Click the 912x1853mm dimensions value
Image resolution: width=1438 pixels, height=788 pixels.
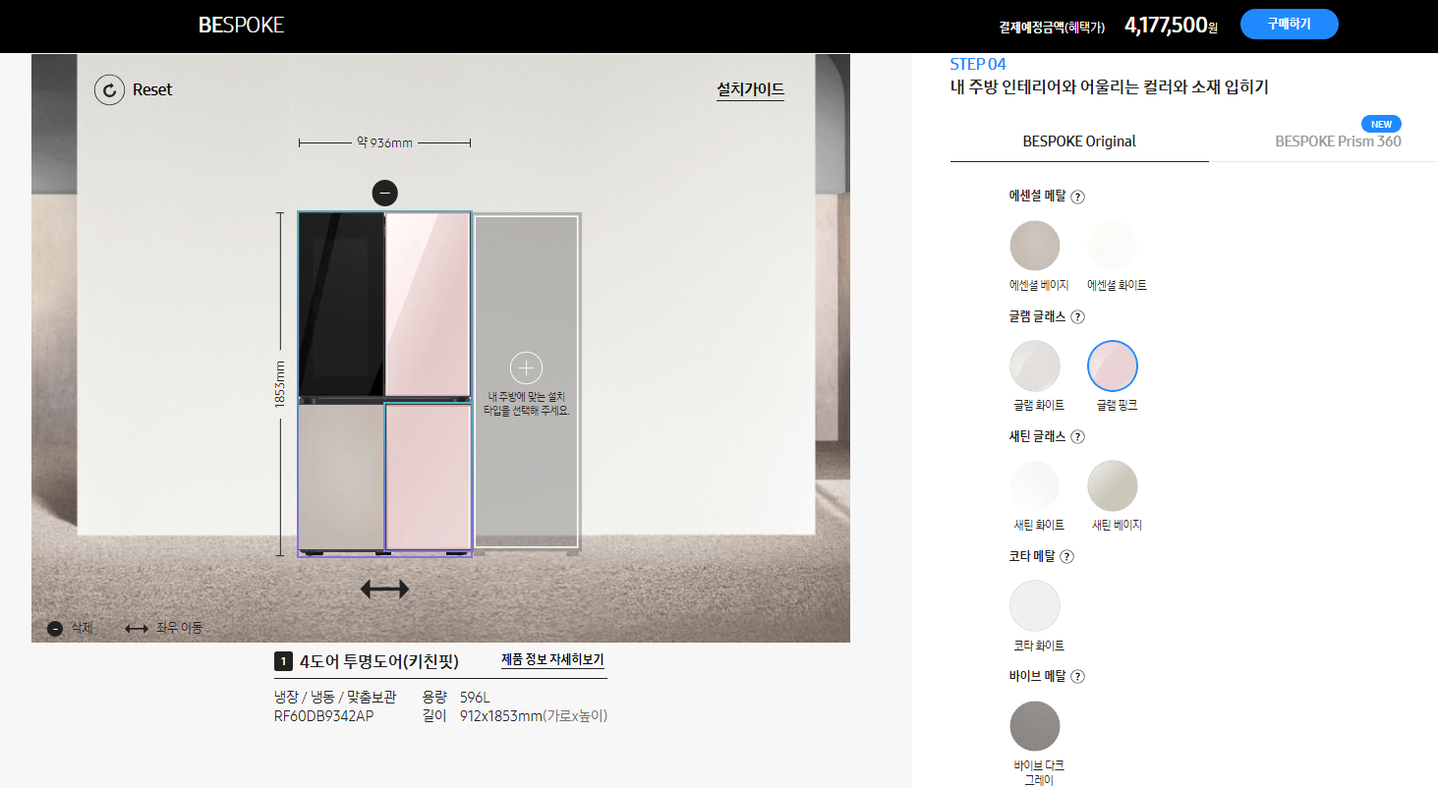pos(501,716)
